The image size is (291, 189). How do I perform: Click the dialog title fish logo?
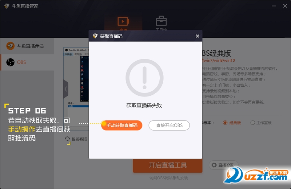point(95,36)
